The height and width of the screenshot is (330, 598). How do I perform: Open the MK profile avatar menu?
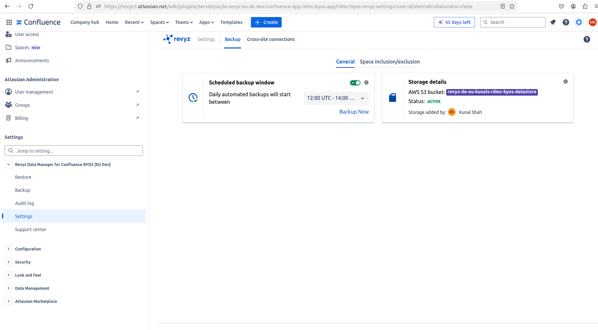592,22
